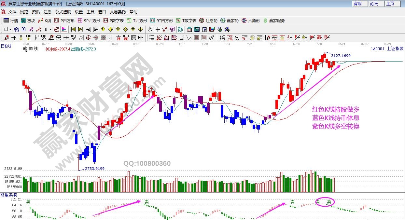Open the 行情 market quotes view
Viewport: 405px width, 220px height.
11,21
